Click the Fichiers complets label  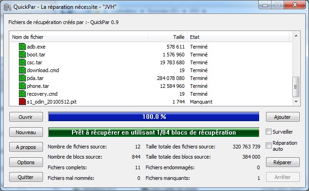click(x=67, y=167)
